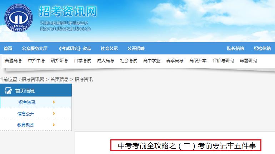Click orange chevron next to 教育动态
This screenshot has width=275, height=154.
pyautogui.click(x=54, y=125)
